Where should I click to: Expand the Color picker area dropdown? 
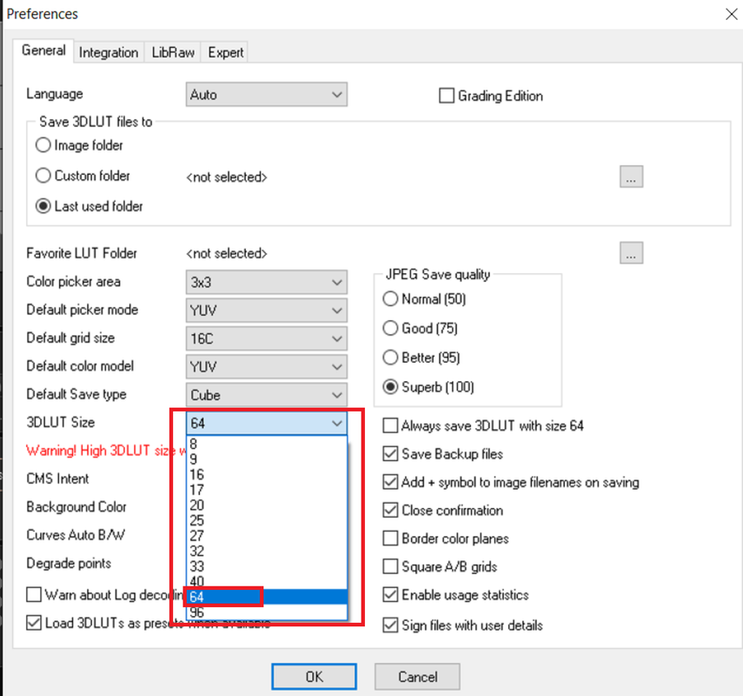tap(266, 282)
